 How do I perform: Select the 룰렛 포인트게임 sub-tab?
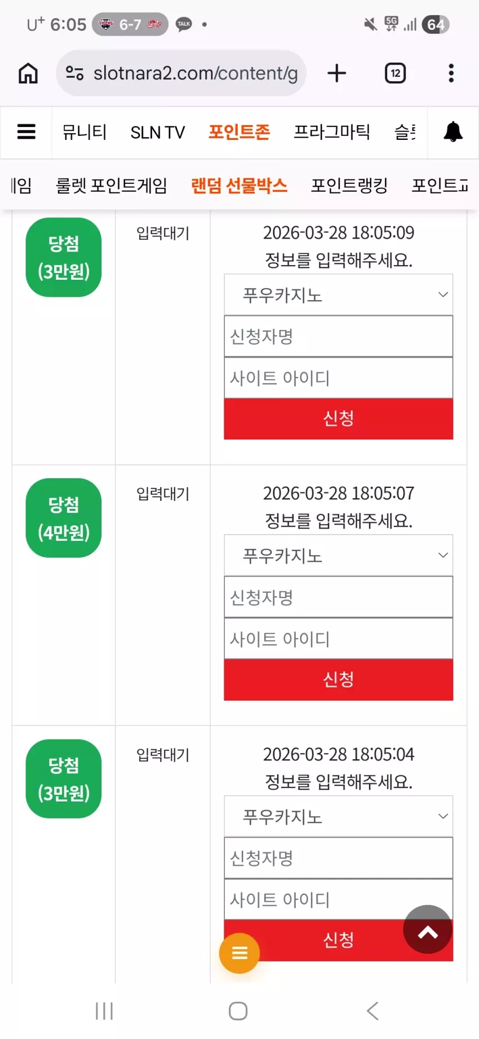coord(112,185)
